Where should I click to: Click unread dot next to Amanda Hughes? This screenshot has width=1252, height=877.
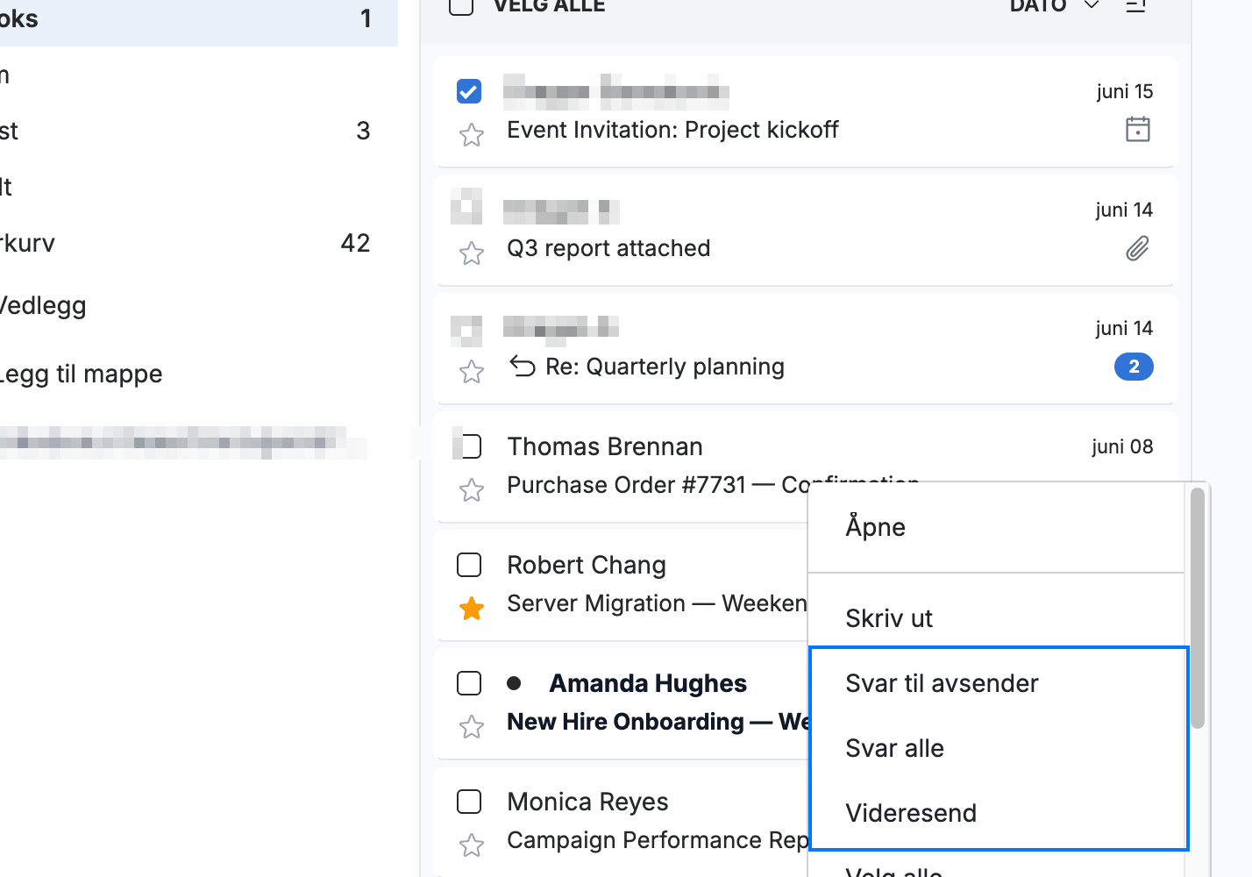point(514,683)
